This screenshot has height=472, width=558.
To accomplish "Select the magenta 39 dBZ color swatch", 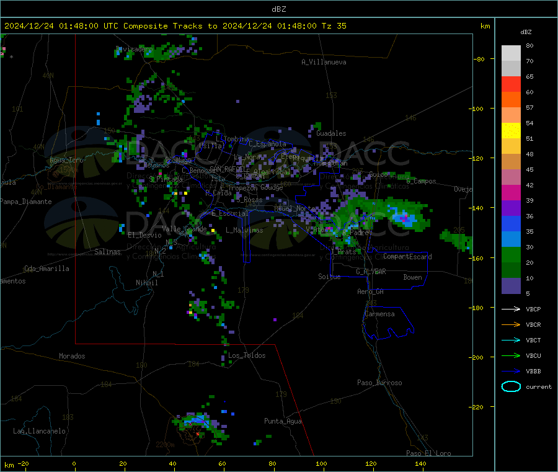I will pos(511,192).
